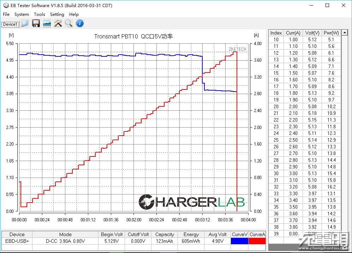Select the EBD-USB+ device cell

tap(17, 241)
